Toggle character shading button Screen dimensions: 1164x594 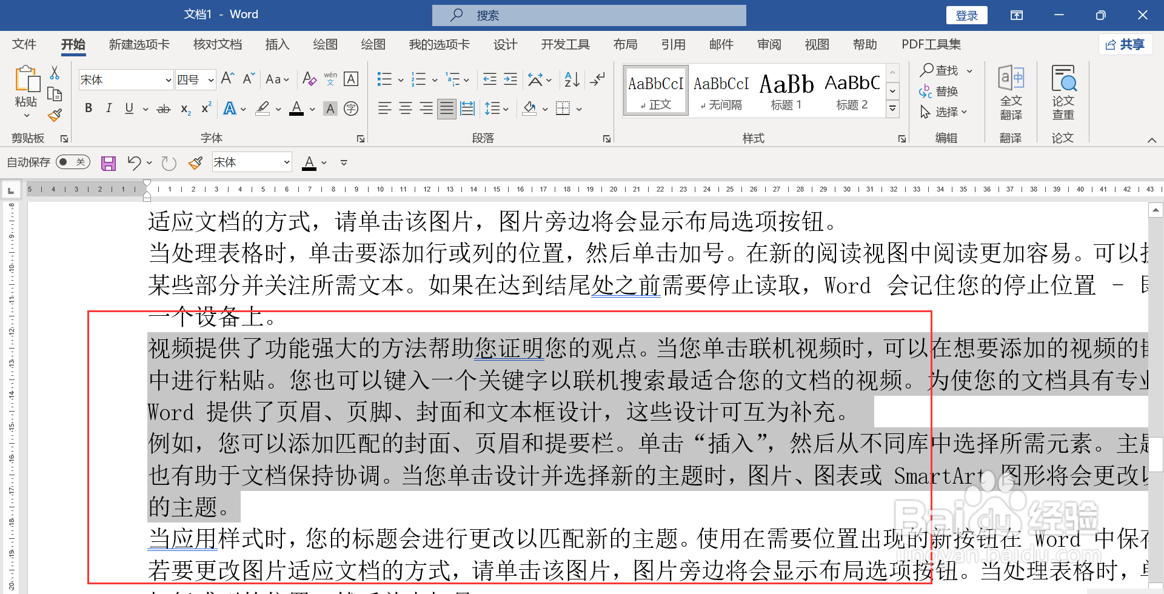coord(330,108)
